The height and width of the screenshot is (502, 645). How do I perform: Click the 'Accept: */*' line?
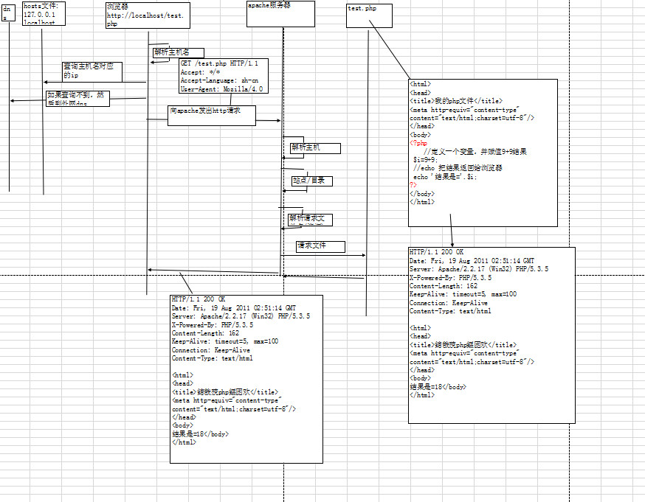(x=200, y=72)
